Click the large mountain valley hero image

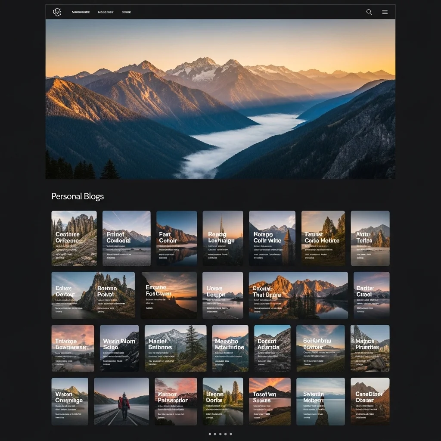point(220,99)
